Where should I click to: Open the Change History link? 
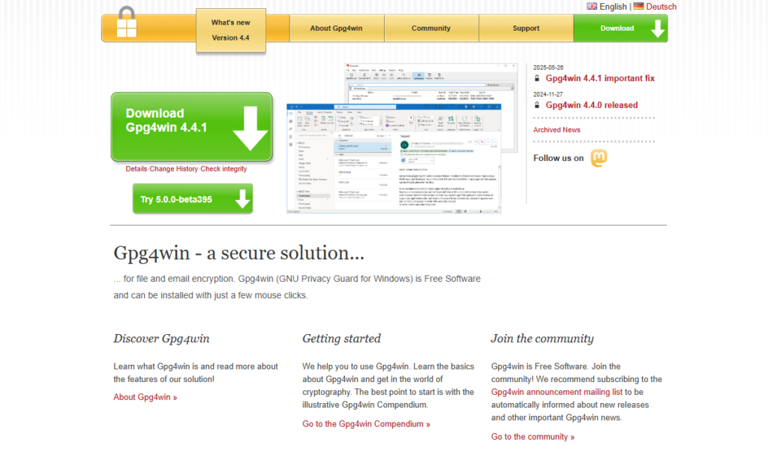click(x=174, y=169)
